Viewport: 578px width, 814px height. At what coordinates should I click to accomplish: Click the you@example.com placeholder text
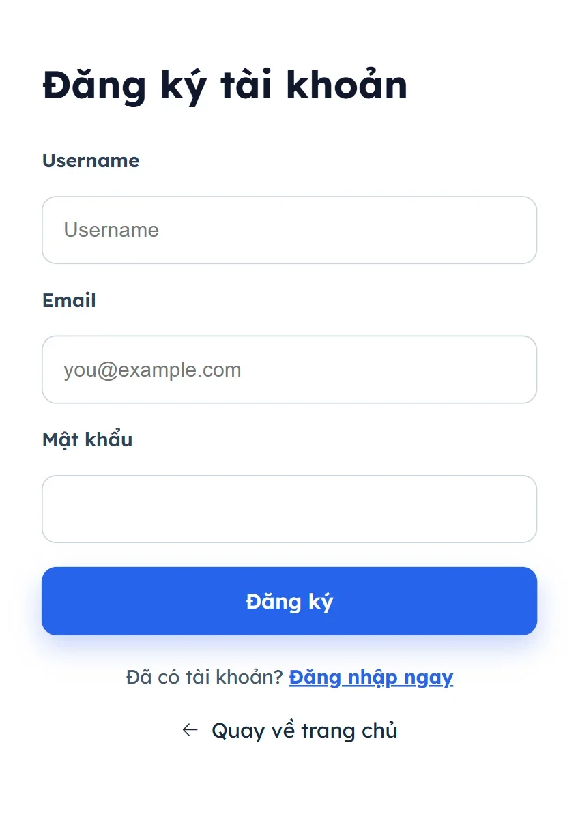152,370
